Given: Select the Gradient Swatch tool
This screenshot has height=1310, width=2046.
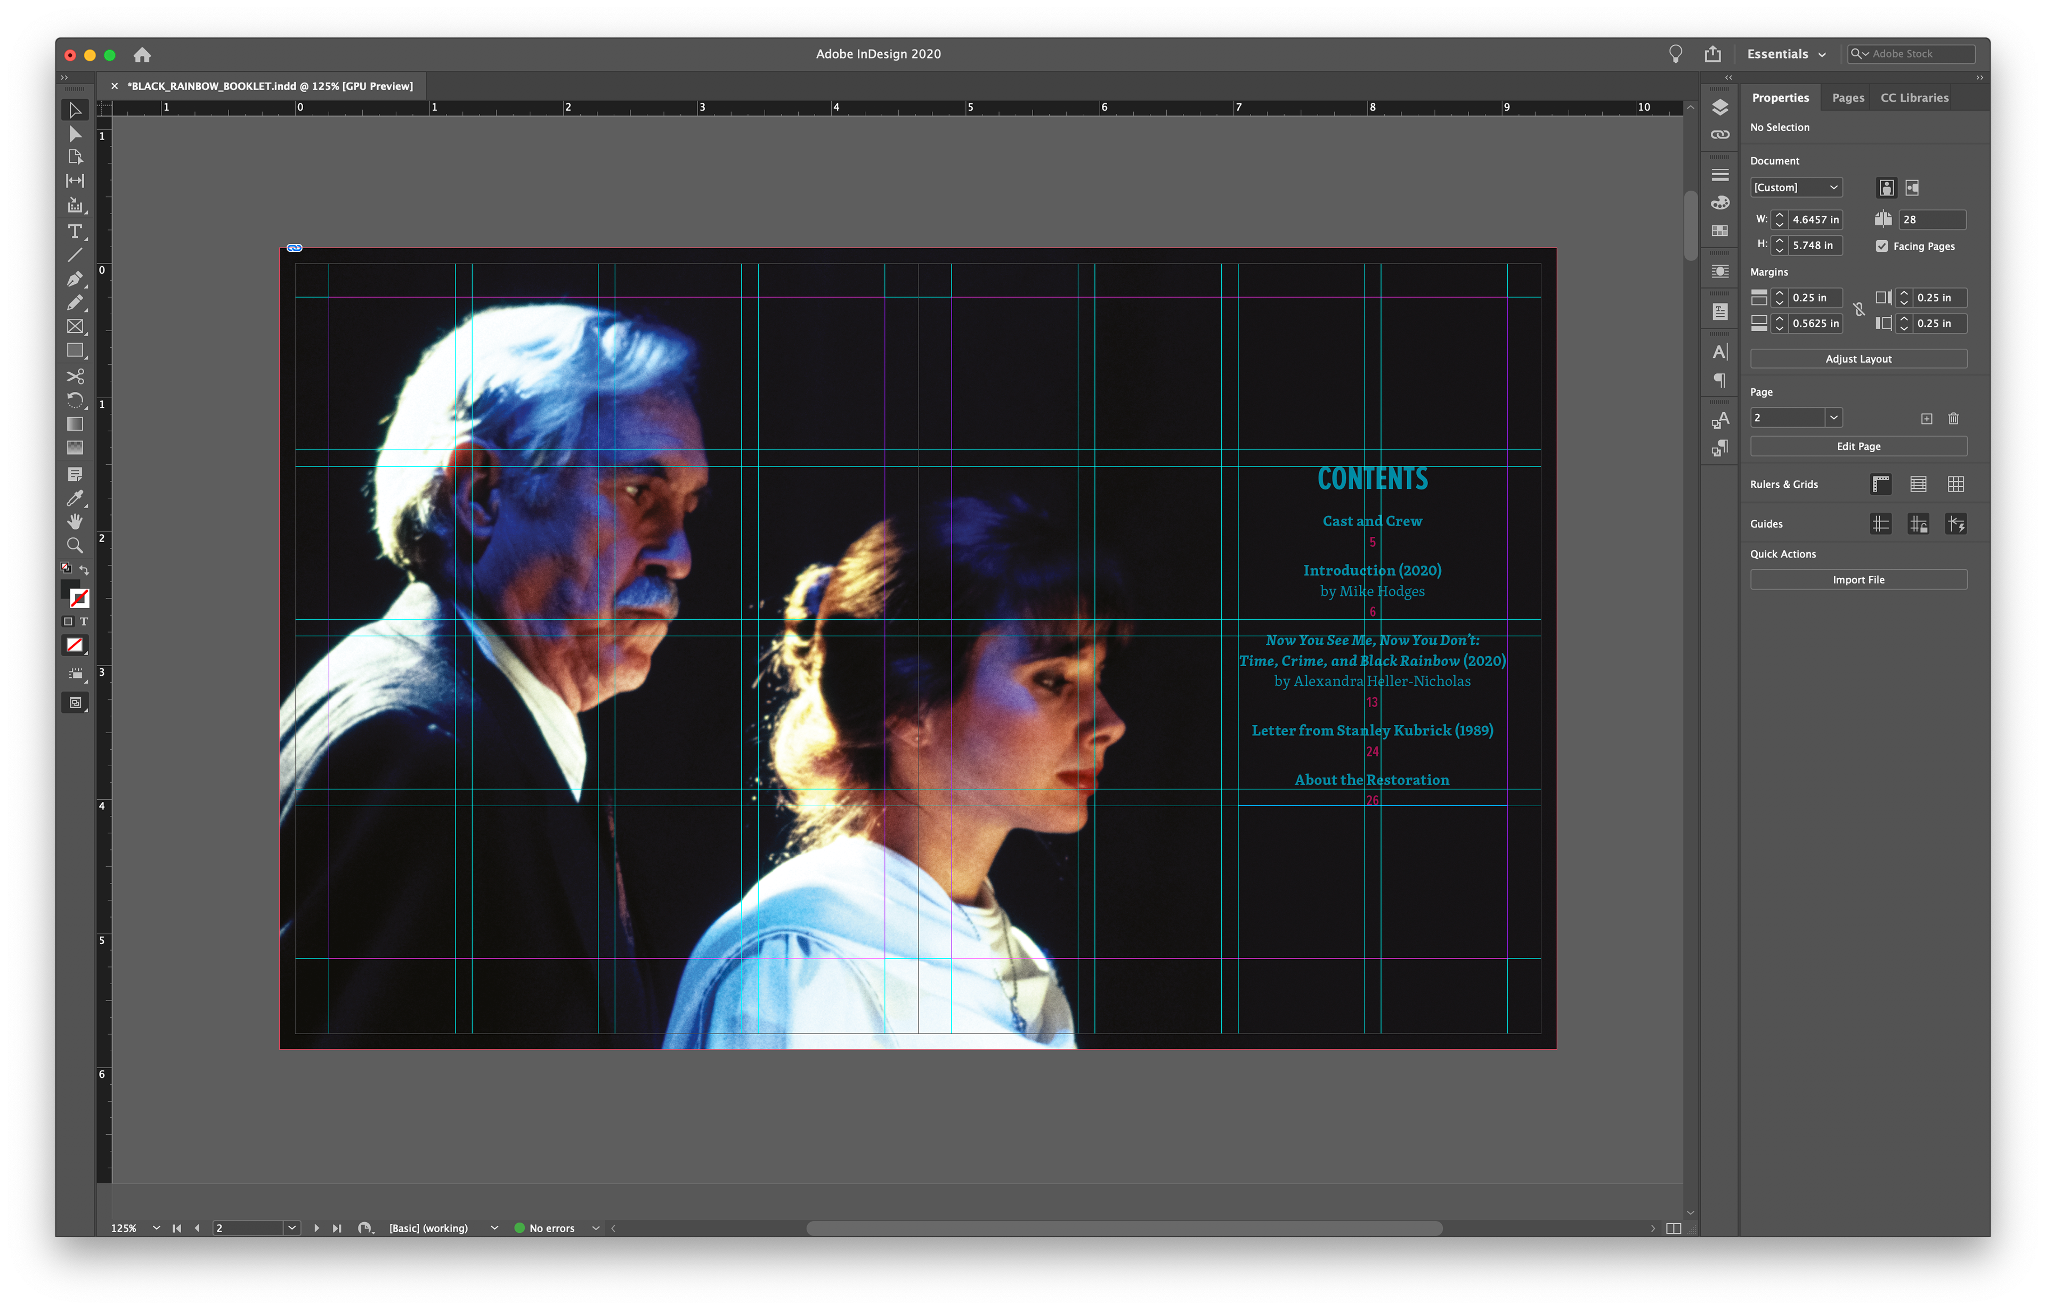Looking at the screenshot, I should [75, 424].
